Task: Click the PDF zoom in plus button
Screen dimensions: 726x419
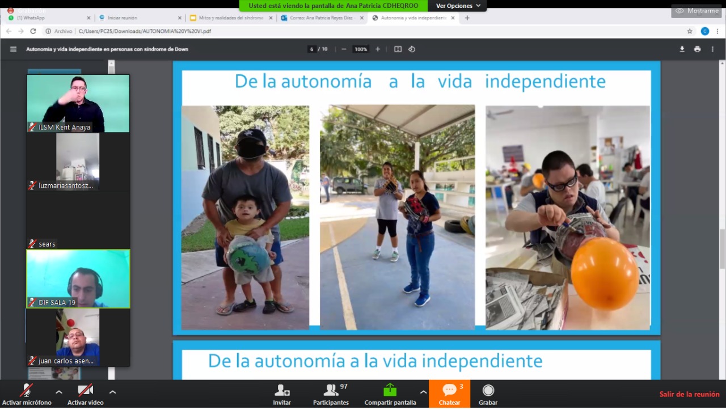Action: (378, 49)
